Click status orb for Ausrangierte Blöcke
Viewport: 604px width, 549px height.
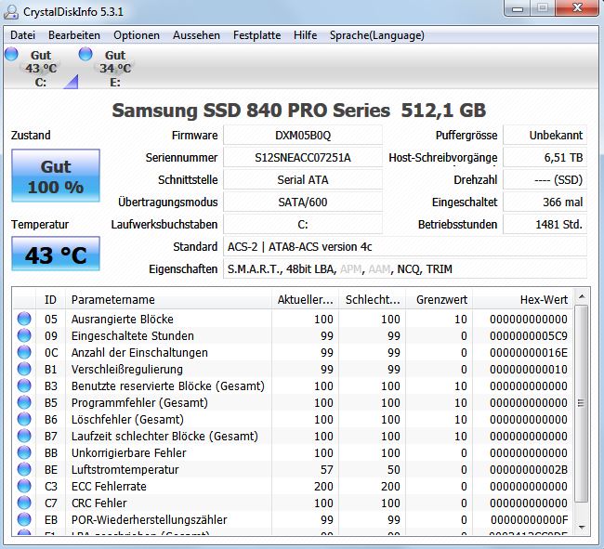point(24,319)
